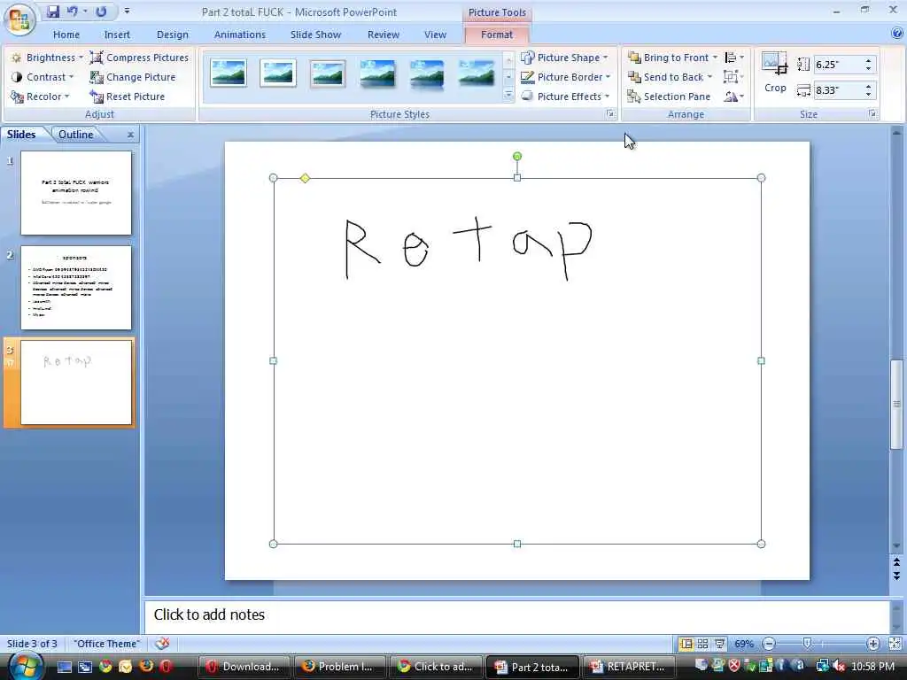Open Customize Quick Access Toolbar arrow
Image resolution: width=907 pixels, height=680 pixels.
[x=127, y=11]
